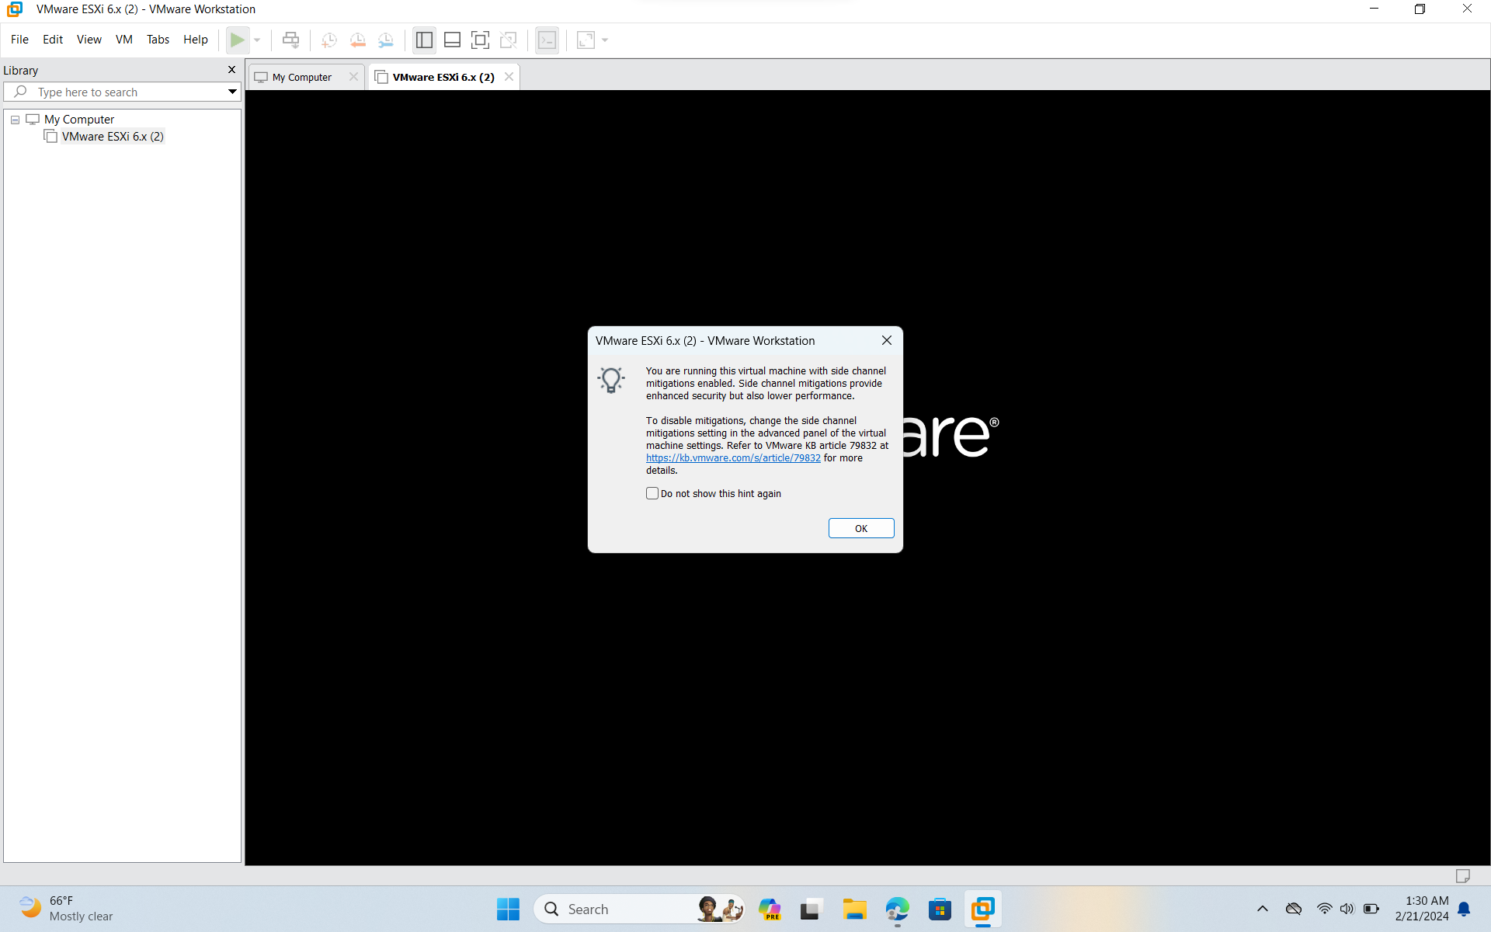Toggle the thumbnail bar view icon
This screenshot has width=1491, height=932.
tap(452, 40)
